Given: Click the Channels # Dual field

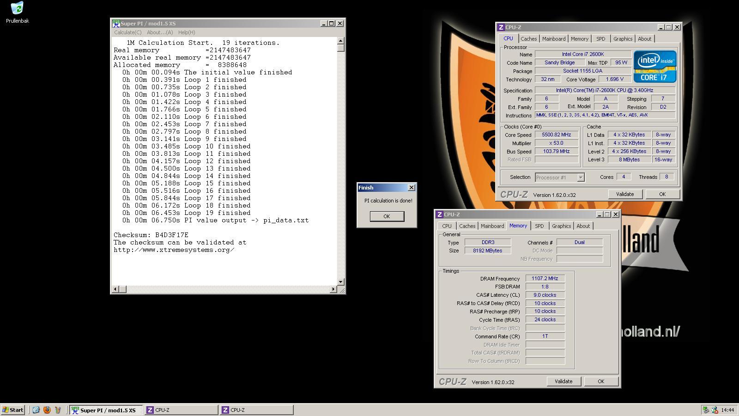Looking at the screenshot, I should pyautogui.click(x=580, y=242).
